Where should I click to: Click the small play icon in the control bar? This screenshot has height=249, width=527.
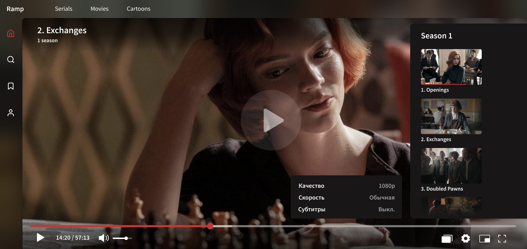40,238
